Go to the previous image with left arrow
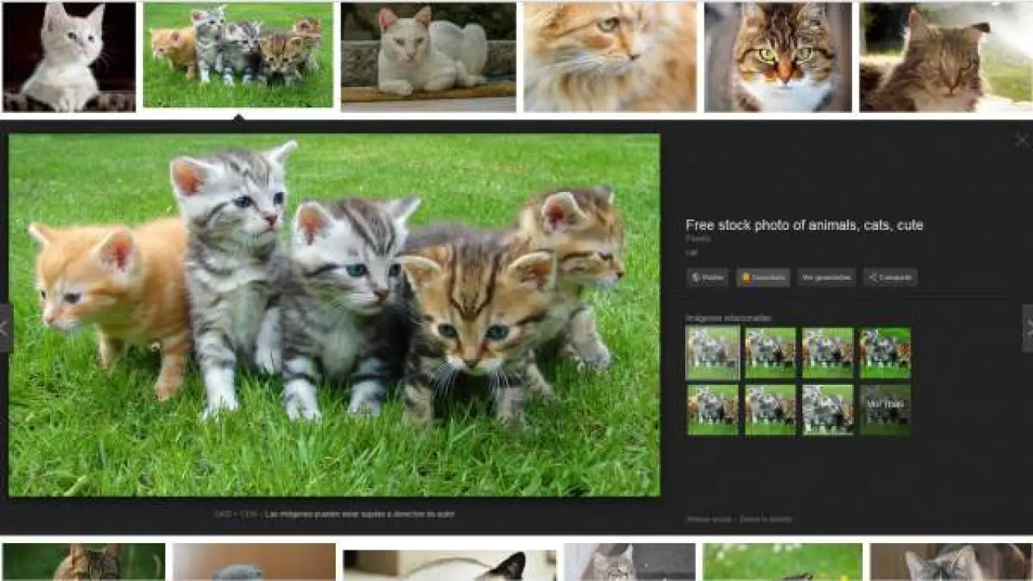1033x581 pixels. tap(5, 328)
